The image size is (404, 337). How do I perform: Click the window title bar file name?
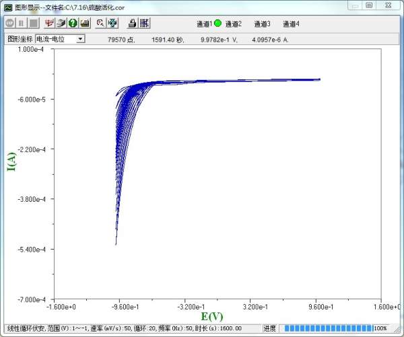tap(70, 7)
